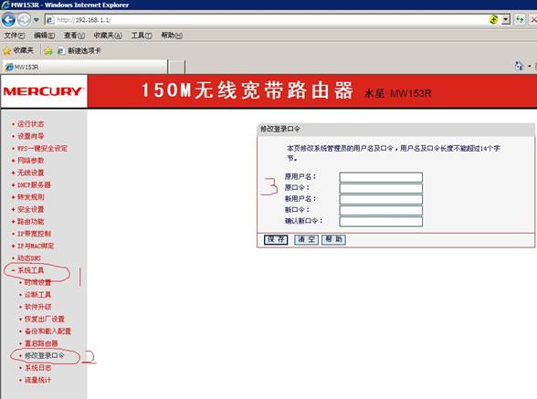Image resolution: width=537 pixels, height=399 pixels.
Task: Open the 帮助 menu
Action: click(172, 36)
